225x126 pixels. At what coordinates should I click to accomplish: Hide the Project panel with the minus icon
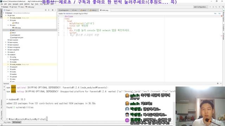56,10
